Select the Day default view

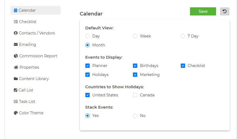coord(88,36)
